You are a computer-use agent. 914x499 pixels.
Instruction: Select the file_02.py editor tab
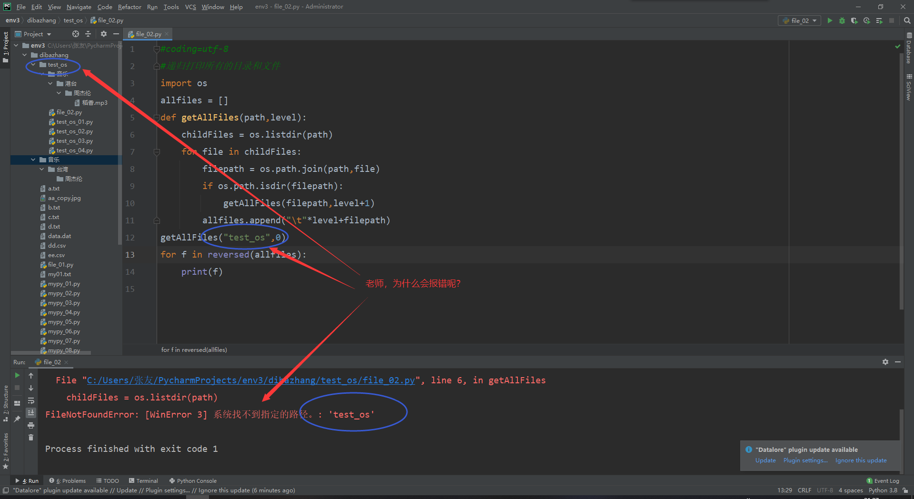pos(148,34)
